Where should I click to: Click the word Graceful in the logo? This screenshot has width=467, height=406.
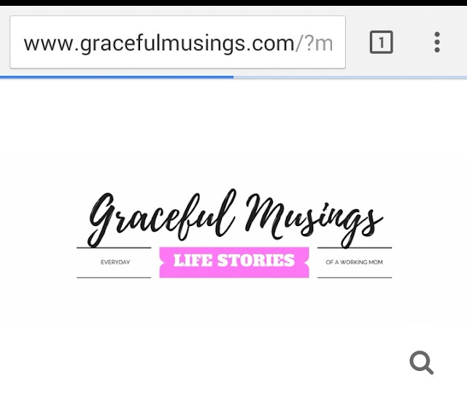[162, 219]
